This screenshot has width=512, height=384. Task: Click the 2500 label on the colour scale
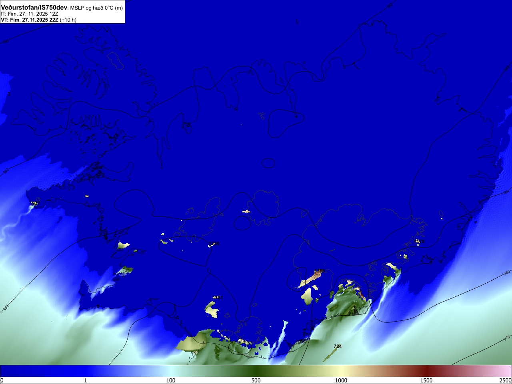tap(506, 380)
